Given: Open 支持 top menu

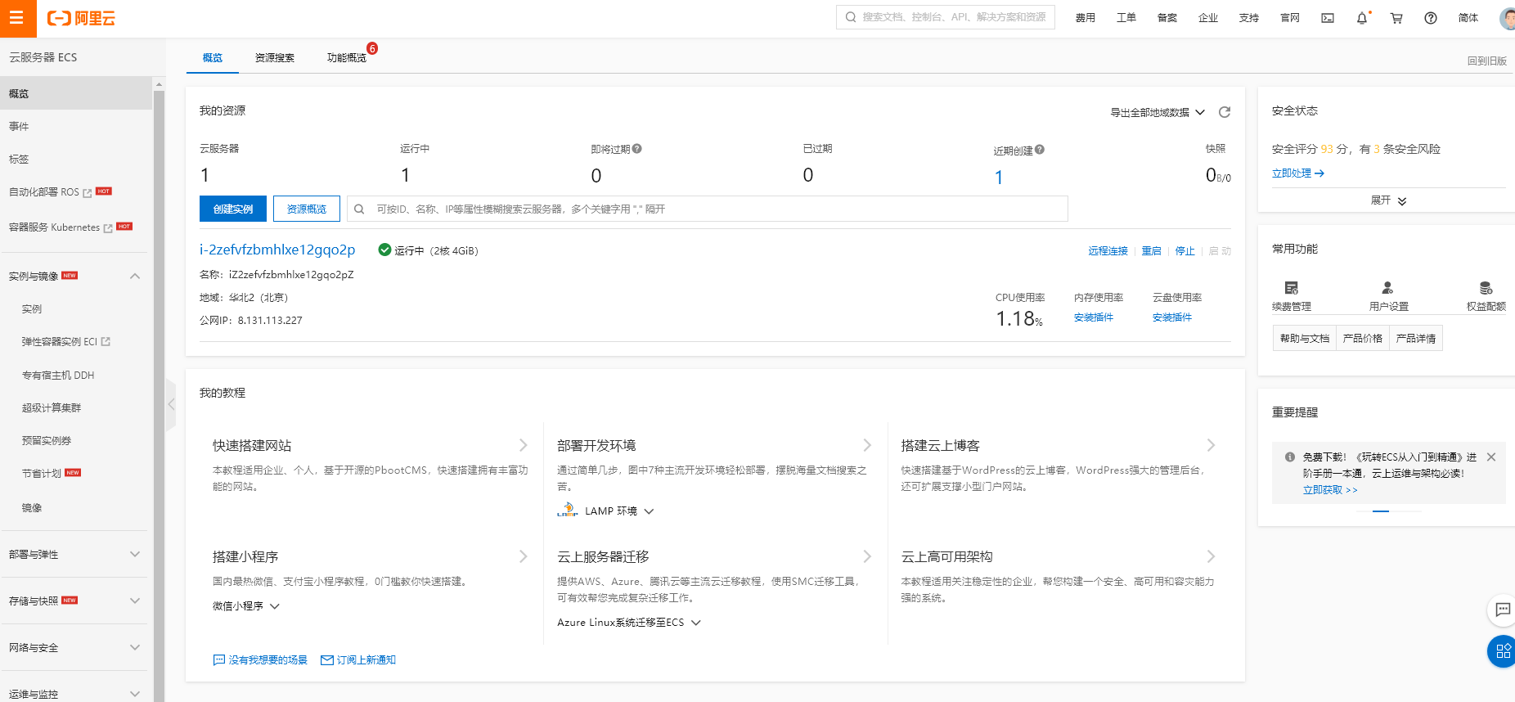Looking at the screenshot, I should point(1249,18).
